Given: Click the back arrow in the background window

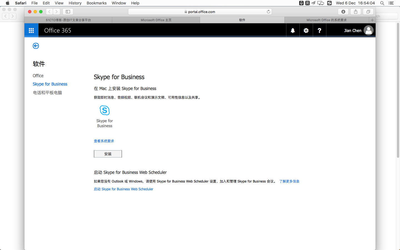Looking at the screenshot, I should [5, 16].
